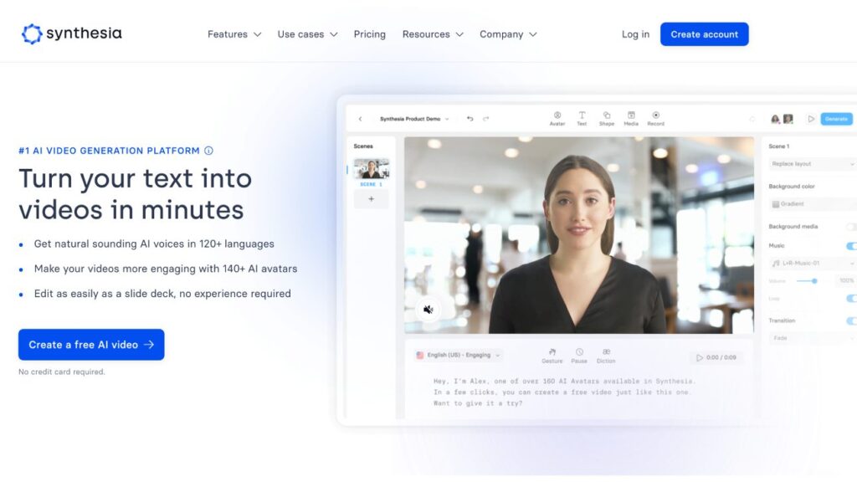The image size is (857, 482).
Task: Select the Scene 1 thumbnail
Action: [x=371, y=169]
